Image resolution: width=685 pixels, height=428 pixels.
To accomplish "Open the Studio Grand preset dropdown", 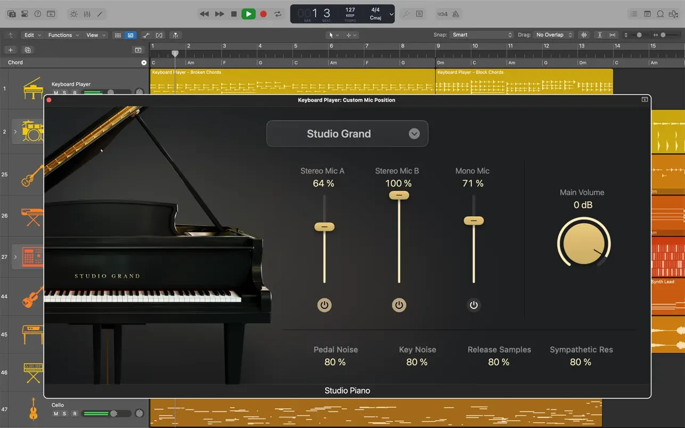I will (x=414, y=134).
